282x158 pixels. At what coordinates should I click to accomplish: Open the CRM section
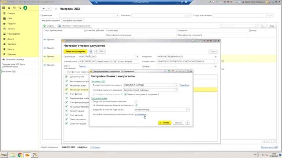point(10,18)
